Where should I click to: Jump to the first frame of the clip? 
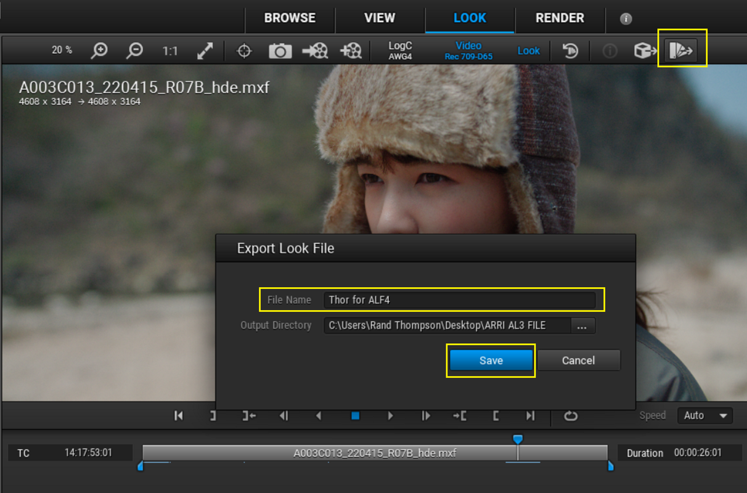179,416
